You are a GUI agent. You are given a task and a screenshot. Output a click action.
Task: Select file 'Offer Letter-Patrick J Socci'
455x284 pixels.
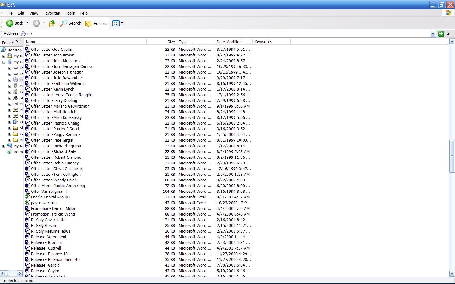(55, 129)
